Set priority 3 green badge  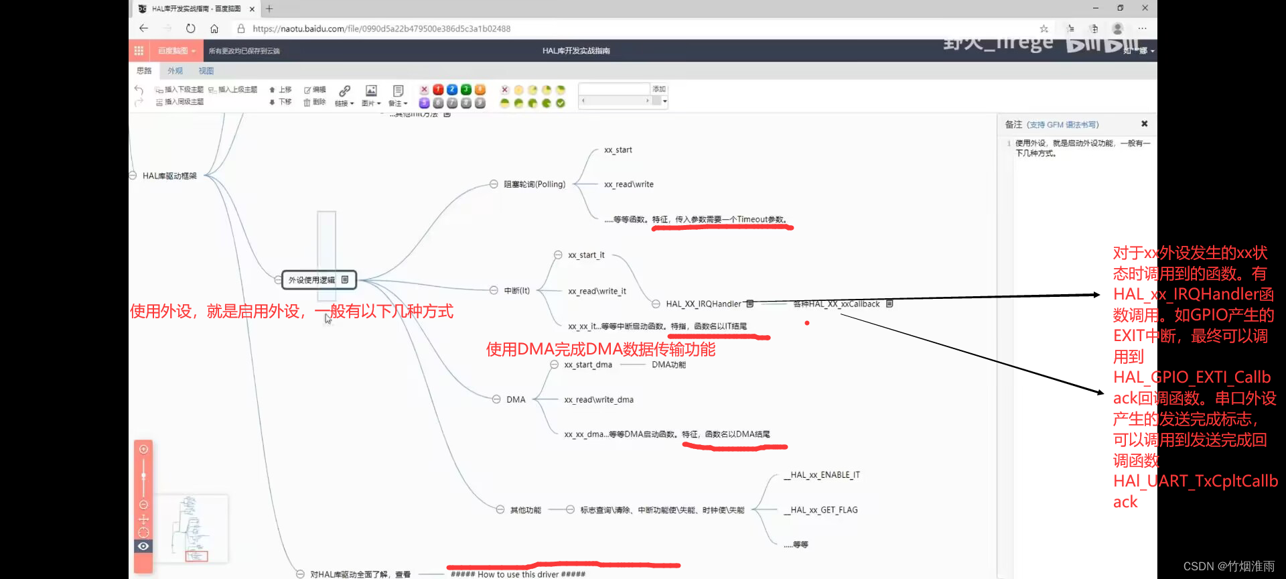pyautogui.click(x=466, y=89)
